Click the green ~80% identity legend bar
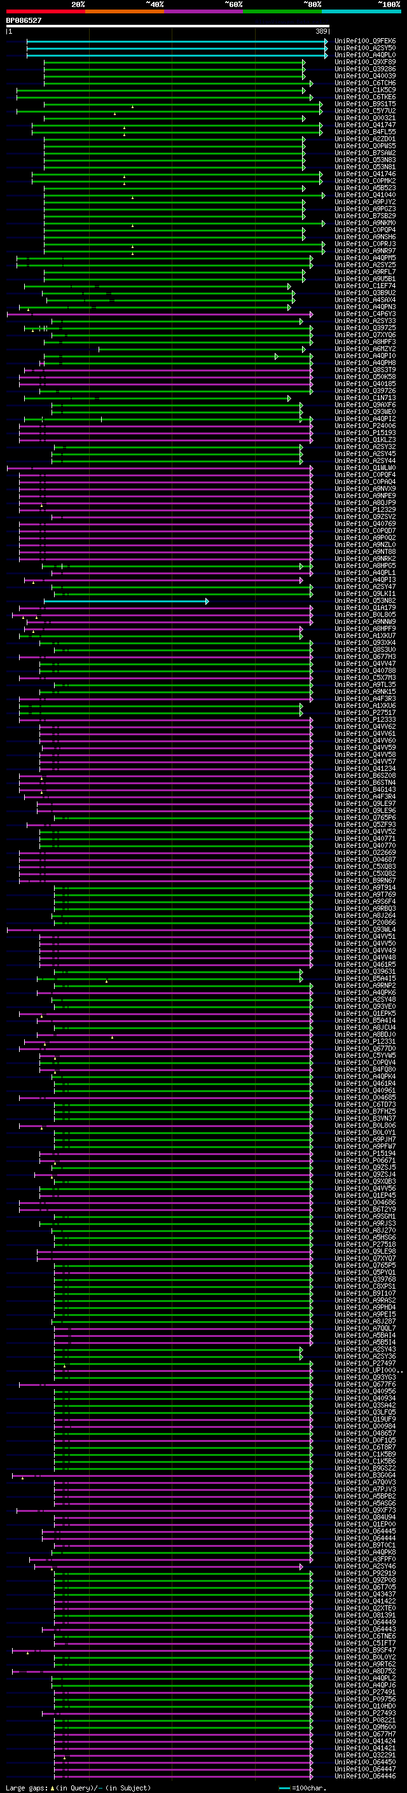The width and height of the screenshot is (407, 1793). (282, 11)
